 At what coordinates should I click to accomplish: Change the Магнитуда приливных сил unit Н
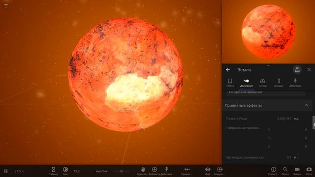tap(295, 157)
